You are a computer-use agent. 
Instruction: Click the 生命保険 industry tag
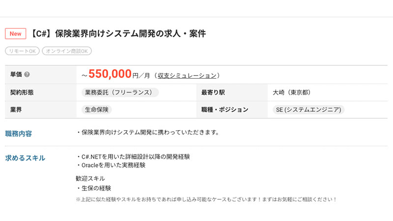(96, 110)
